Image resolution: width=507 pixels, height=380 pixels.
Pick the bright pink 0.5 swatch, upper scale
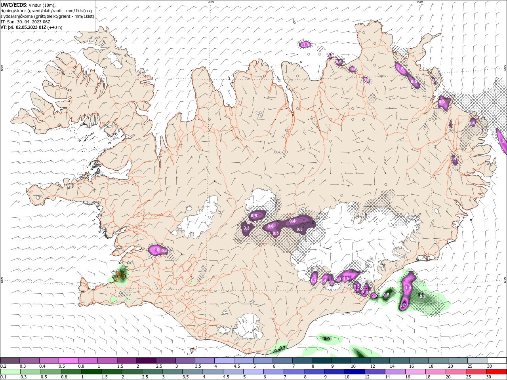tap(68, 361)
